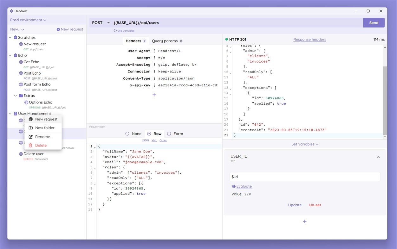Click the response panel vertical scrollbar
Viewport: 397px width, 249px height.
(385, 100)
